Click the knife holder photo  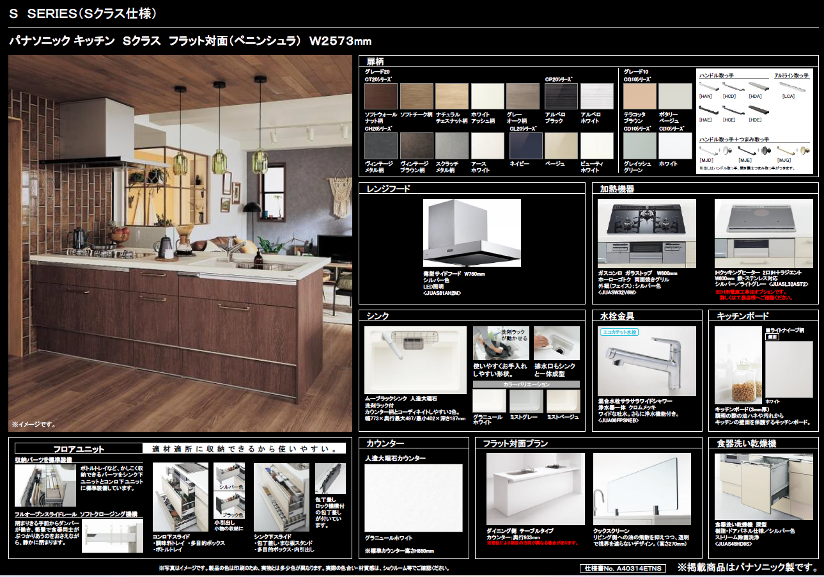coord(330,478)
